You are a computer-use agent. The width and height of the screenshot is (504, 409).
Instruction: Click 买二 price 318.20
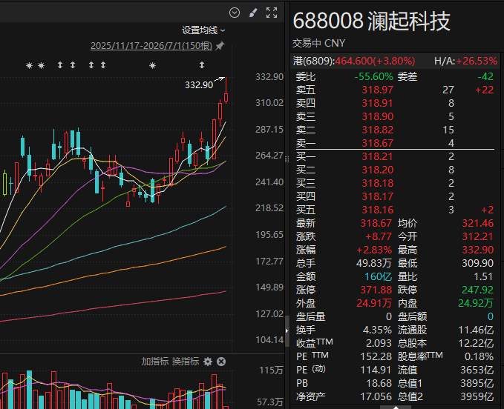click(377, 170)
